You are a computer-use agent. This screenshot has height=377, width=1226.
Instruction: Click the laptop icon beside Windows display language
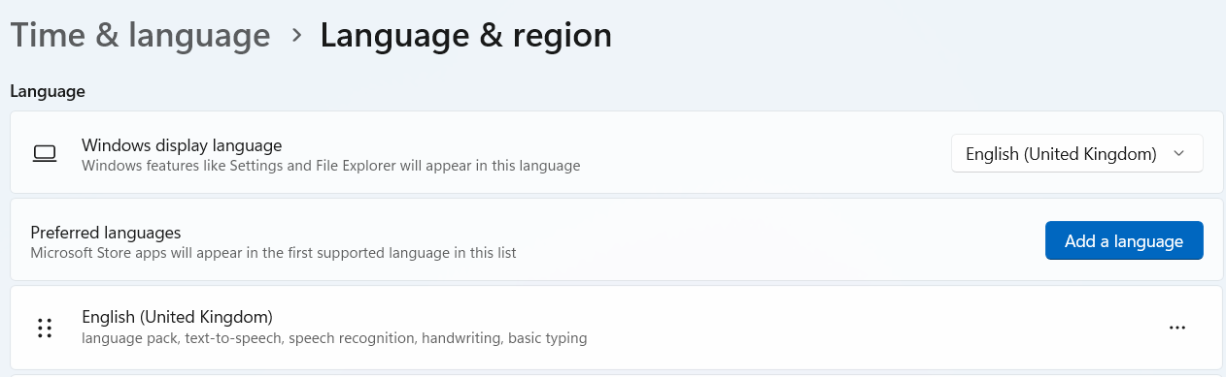tap(44, 153)
